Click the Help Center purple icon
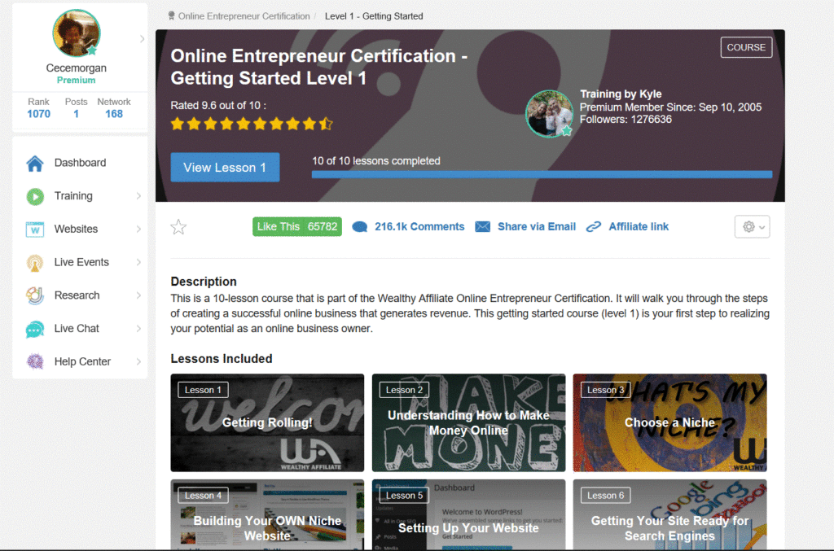834x551 pixels. [x=35, y=362]
